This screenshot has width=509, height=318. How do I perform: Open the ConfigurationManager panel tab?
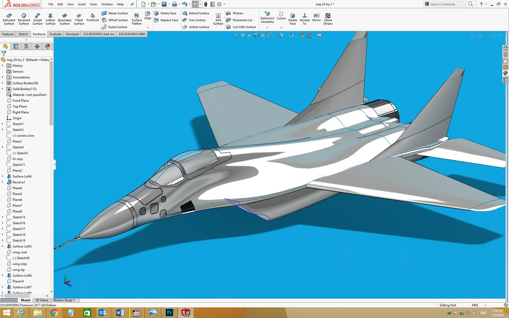pos(27,46)
